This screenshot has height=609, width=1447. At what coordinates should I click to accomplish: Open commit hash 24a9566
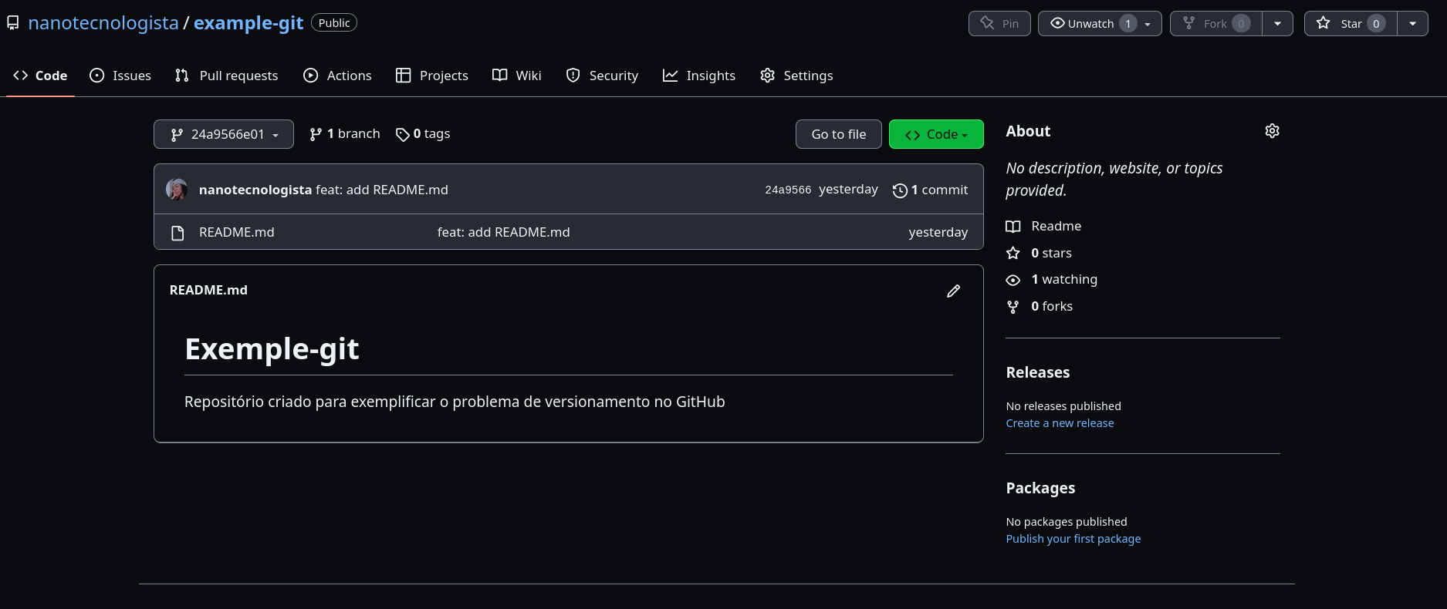788,190
